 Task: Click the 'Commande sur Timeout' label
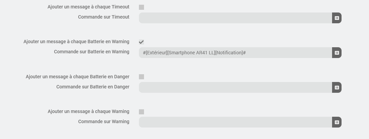104,17
